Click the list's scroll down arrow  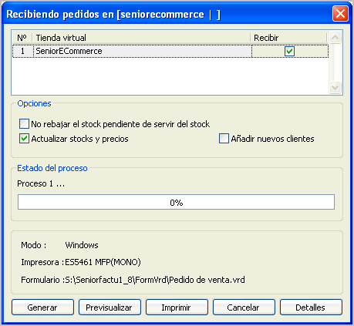(x=335, y=88)
